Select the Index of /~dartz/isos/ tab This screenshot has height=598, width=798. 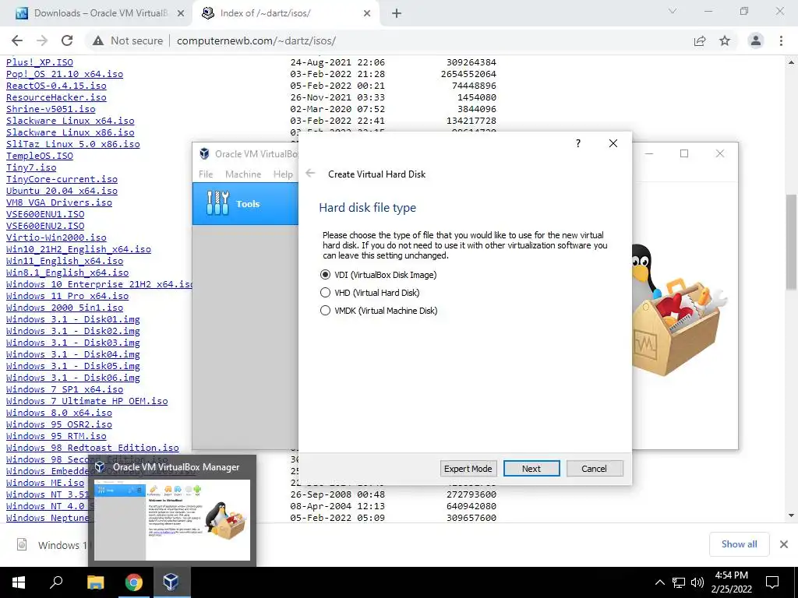click(265, 13)
